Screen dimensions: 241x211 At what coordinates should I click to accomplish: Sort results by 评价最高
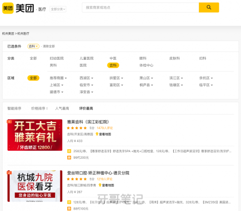[x=86, y=109]
